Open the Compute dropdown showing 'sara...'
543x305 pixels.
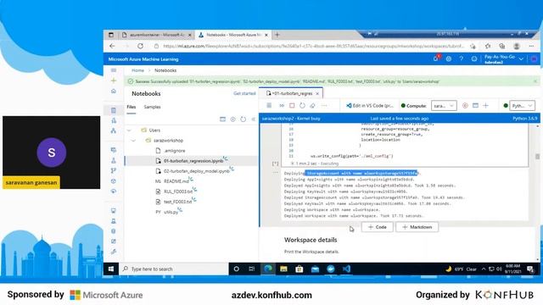click(444, 105)
